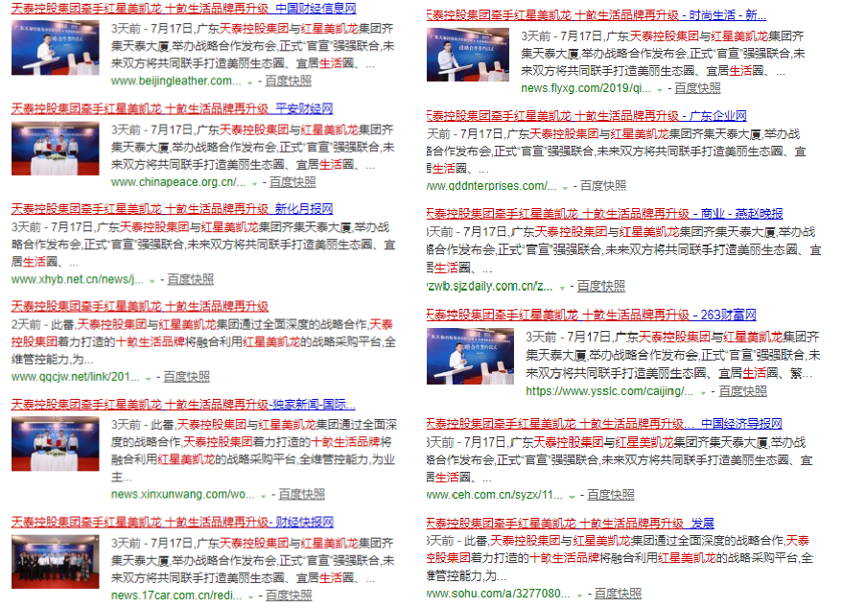This screenshot has height=608, width=866.
Task: Open the 财经快报网 result title
Action: point(173,522)
